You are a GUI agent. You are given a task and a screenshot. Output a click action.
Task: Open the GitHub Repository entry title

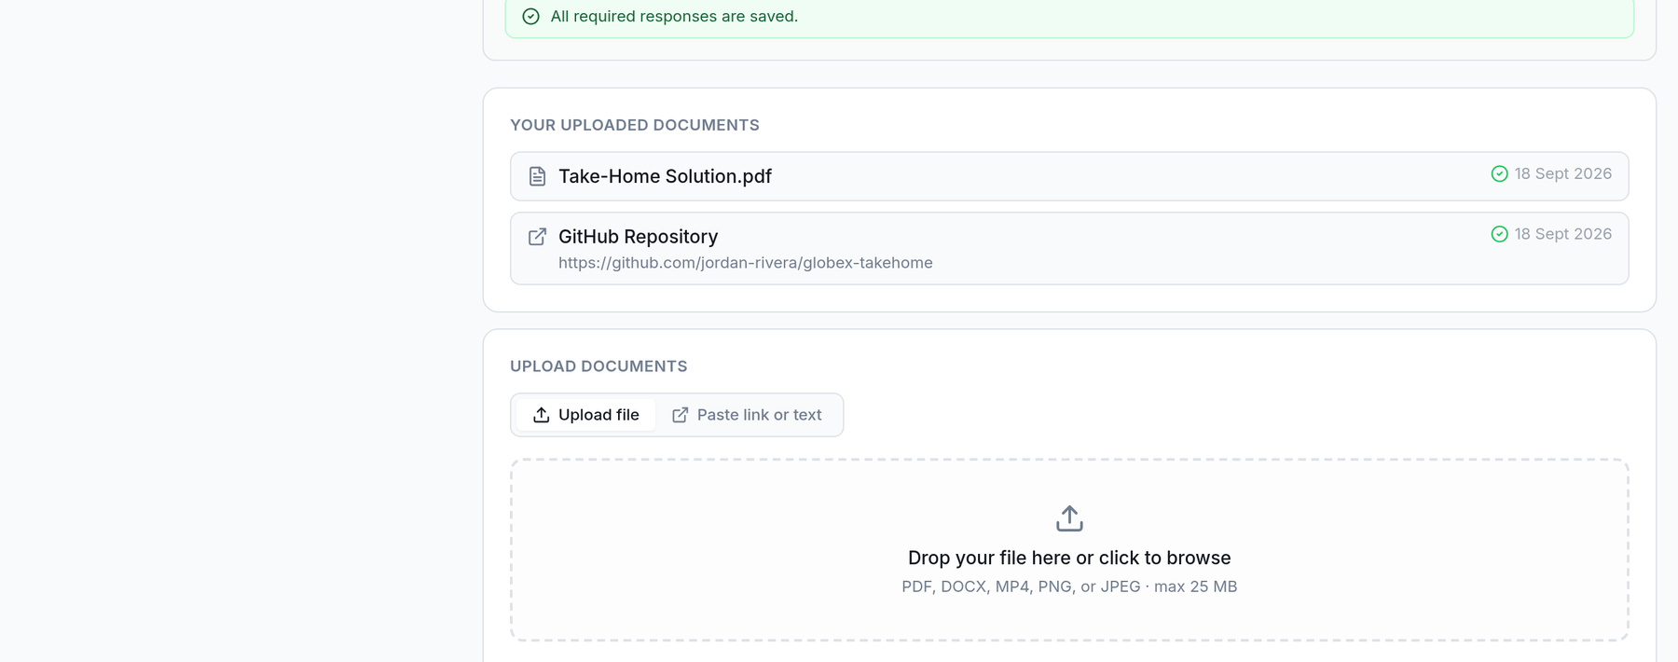pos(638,237)
